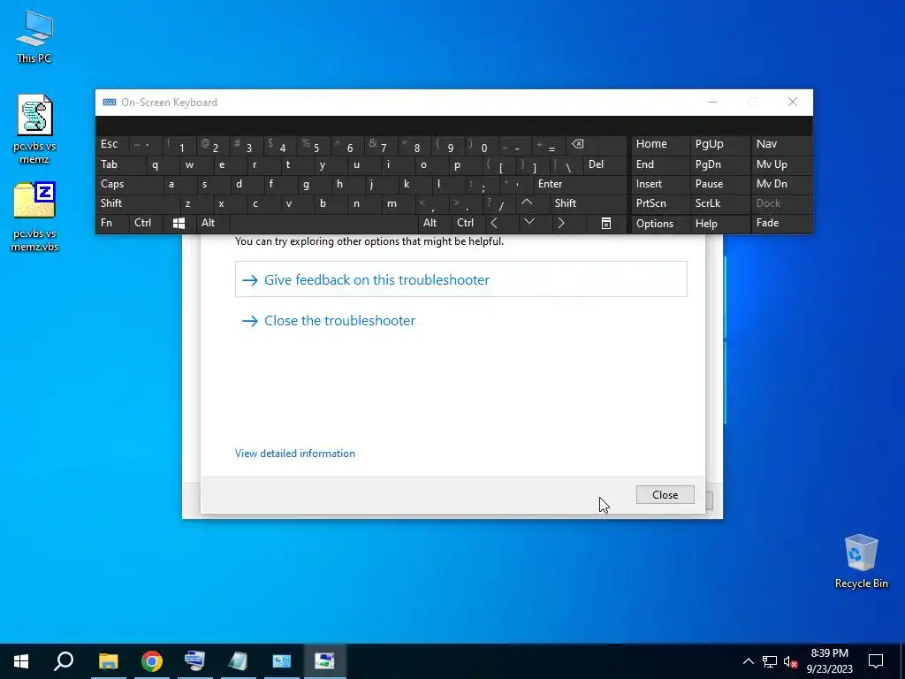Image resolution: width=905 pixels, height=679 pixels.
Task: Click the PgDn key
Action: (719, 164)
